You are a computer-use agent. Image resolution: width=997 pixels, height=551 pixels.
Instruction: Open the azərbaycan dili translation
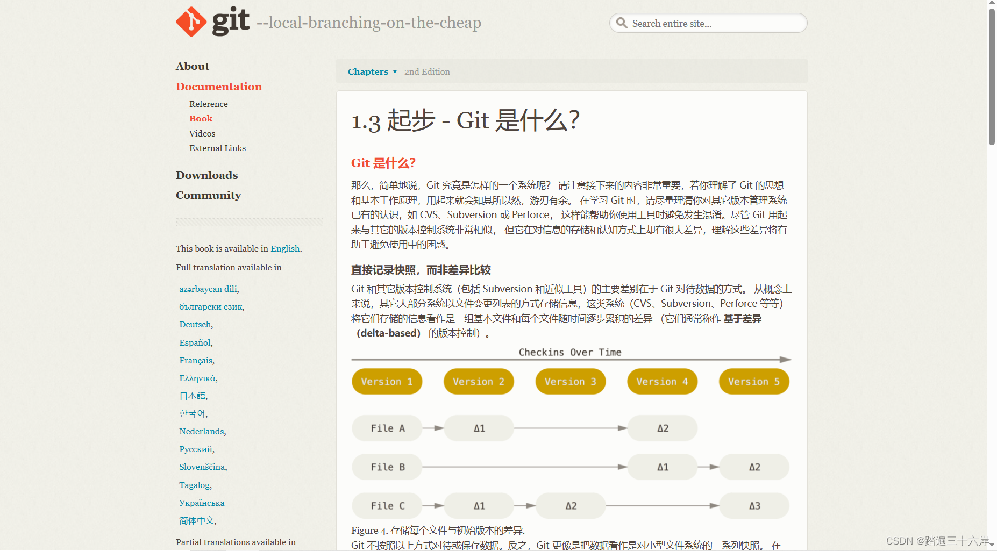[208, 289]
